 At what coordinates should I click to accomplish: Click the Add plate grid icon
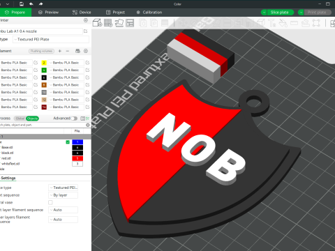click(x=108, y=23)
